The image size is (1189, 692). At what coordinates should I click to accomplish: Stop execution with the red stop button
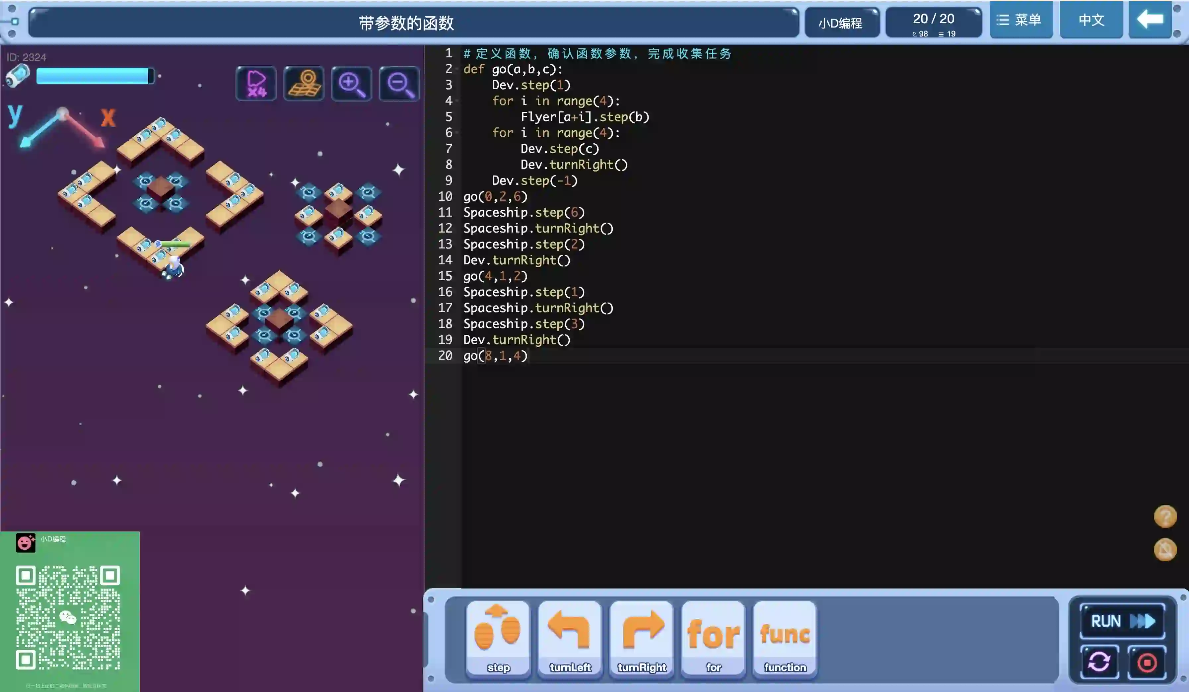tap(1147, 662)
